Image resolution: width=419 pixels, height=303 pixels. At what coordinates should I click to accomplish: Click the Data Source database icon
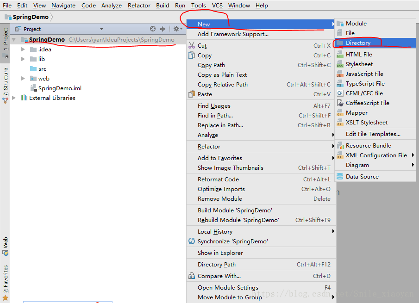coord(340,176)
